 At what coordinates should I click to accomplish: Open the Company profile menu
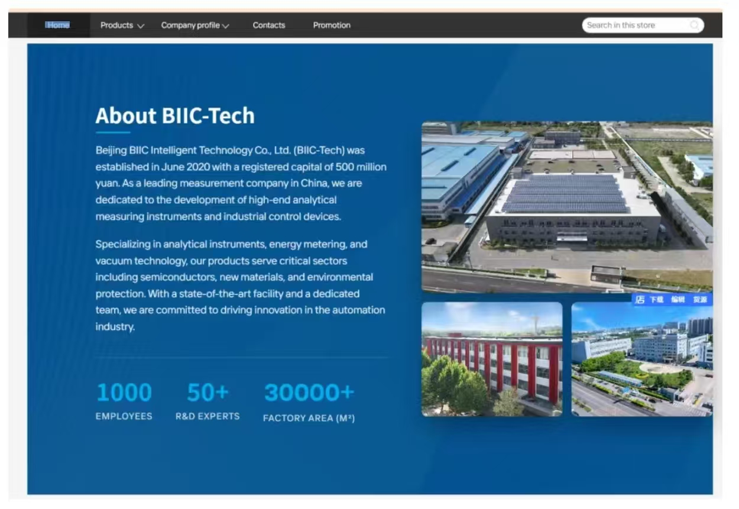point(190,25)
